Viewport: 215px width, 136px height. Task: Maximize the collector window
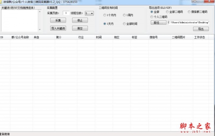(x=201, y=1)
